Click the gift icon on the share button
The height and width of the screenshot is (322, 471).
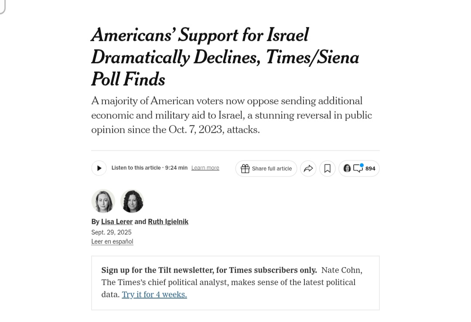coord(245,169)
